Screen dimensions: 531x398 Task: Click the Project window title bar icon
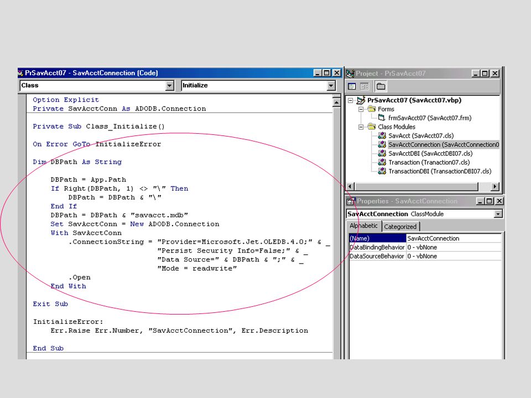[350, 74]
